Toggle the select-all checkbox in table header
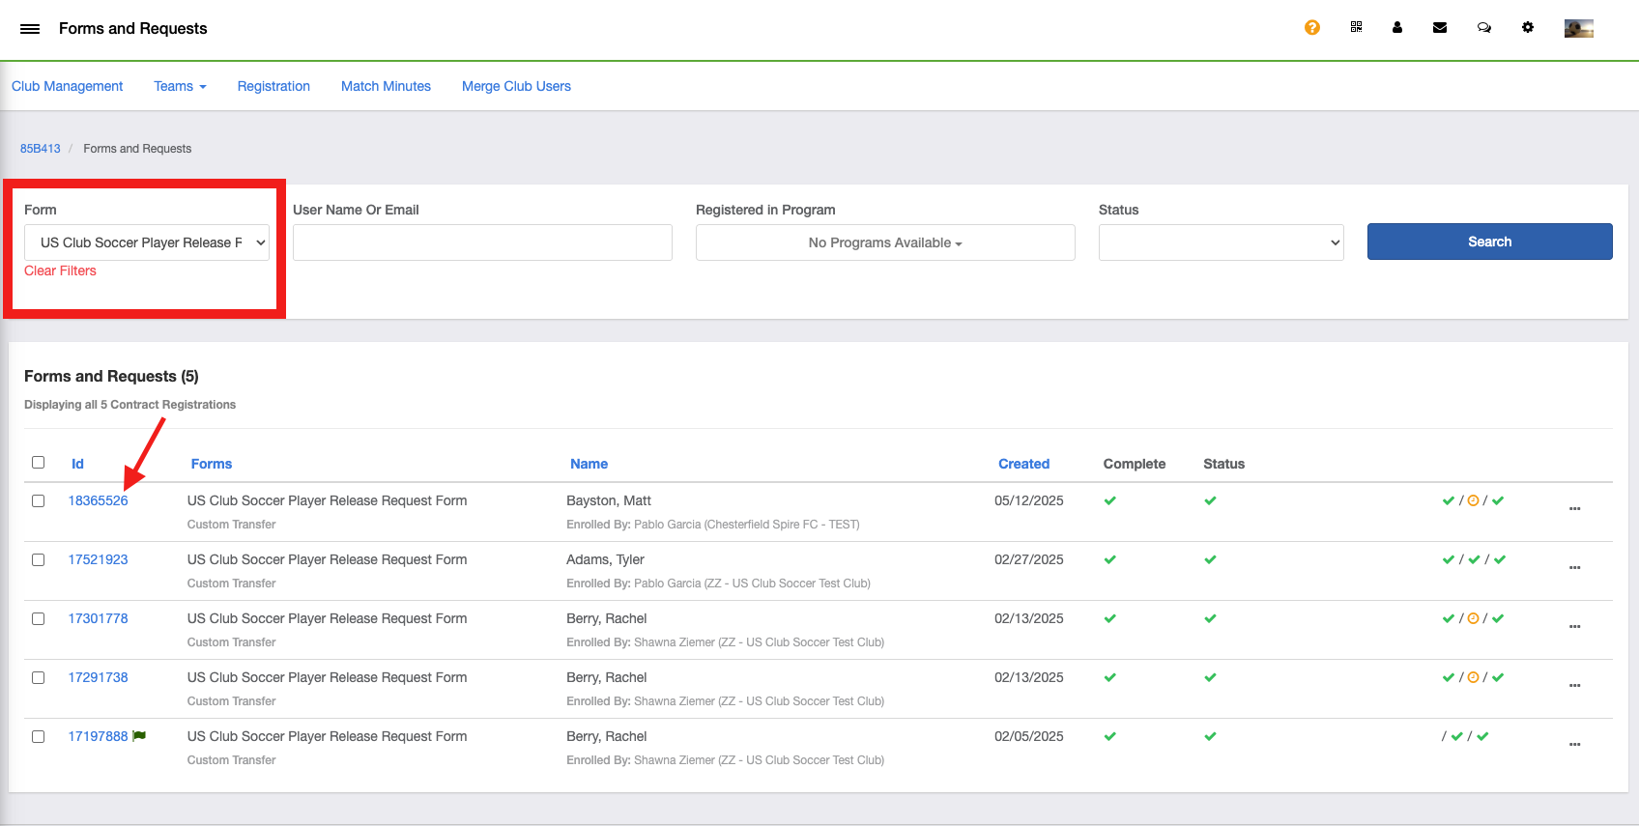The width and height of the screenshot is (1639, 826). pyautogui.click(x=39, y=463)
